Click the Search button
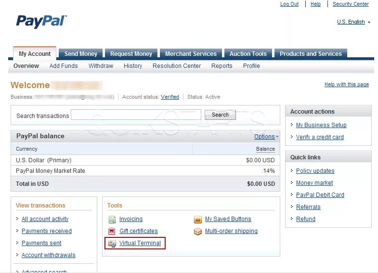 [x=220, y=115]
